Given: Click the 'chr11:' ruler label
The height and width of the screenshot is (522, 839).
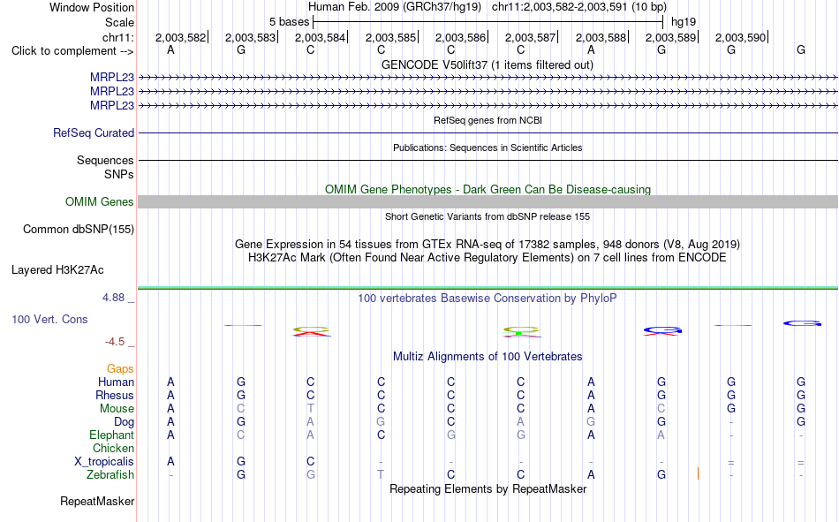Looking at the screenshot, I should point(117,37).
